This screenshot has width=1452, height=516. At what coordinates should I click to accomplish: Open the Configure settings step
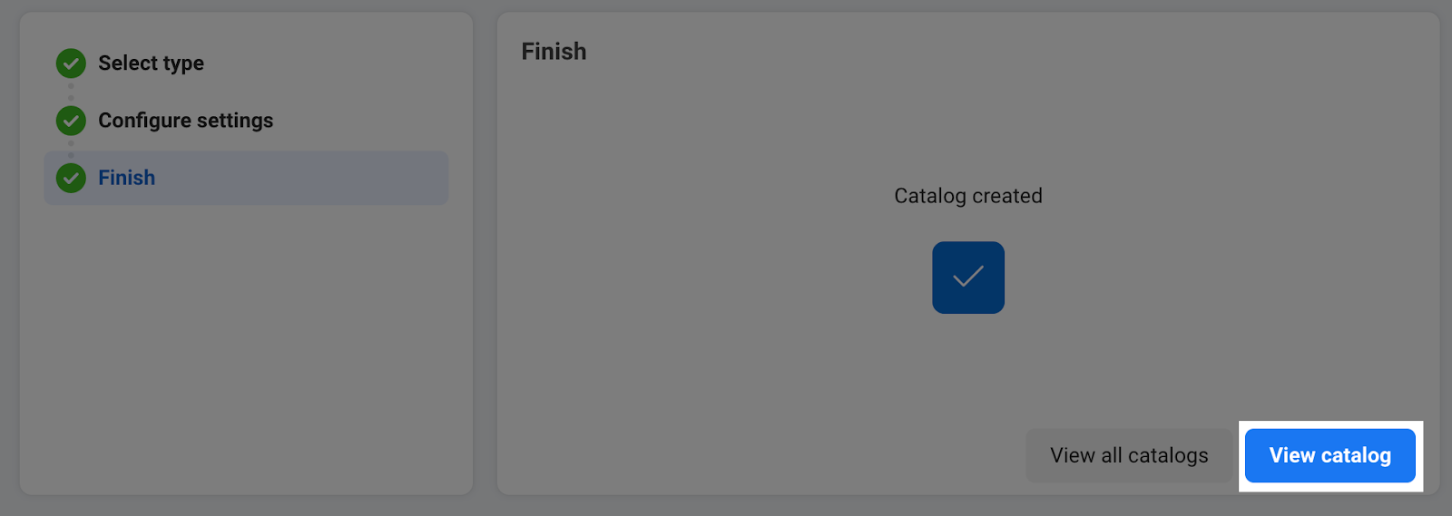[x=185, y=121]
